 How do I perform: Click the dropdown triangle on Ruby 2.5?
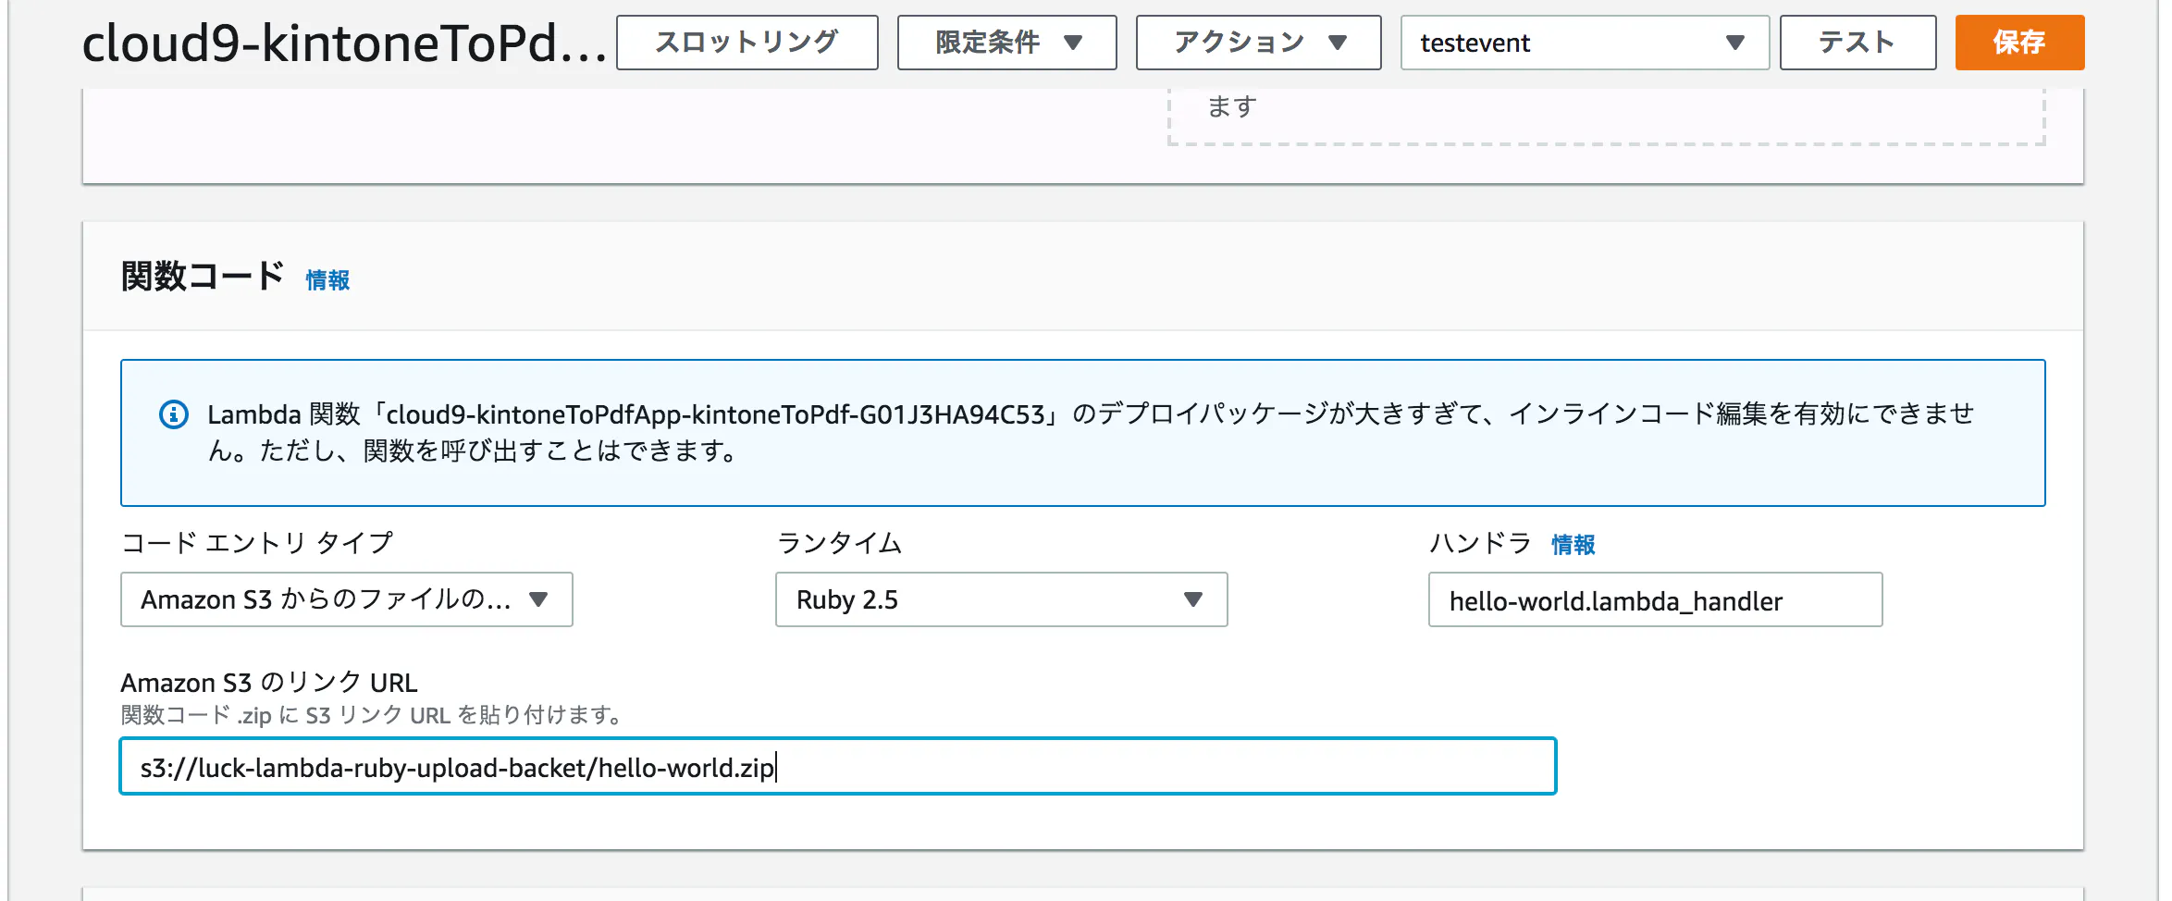(1194, 600)
